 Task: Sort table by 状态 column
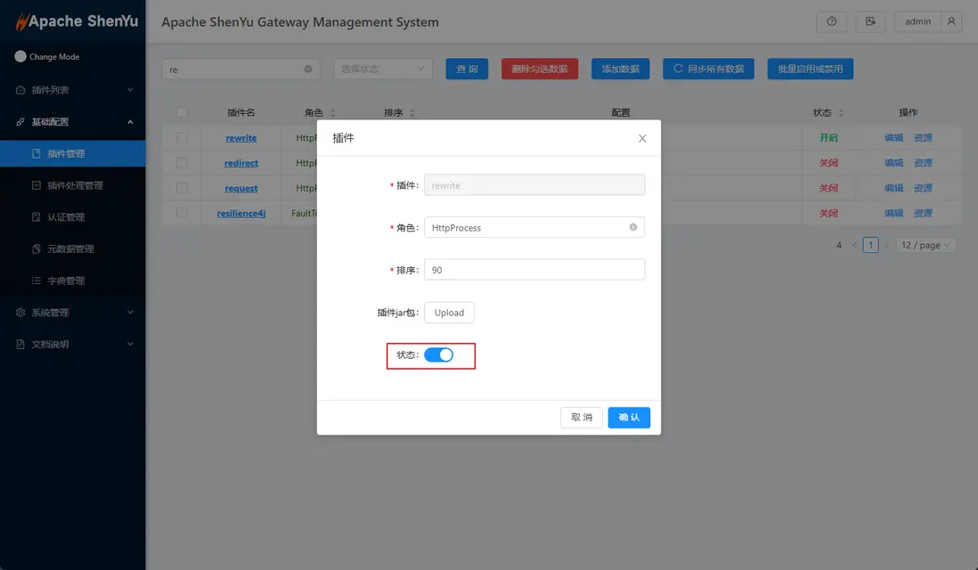click(x=841, y=113)
